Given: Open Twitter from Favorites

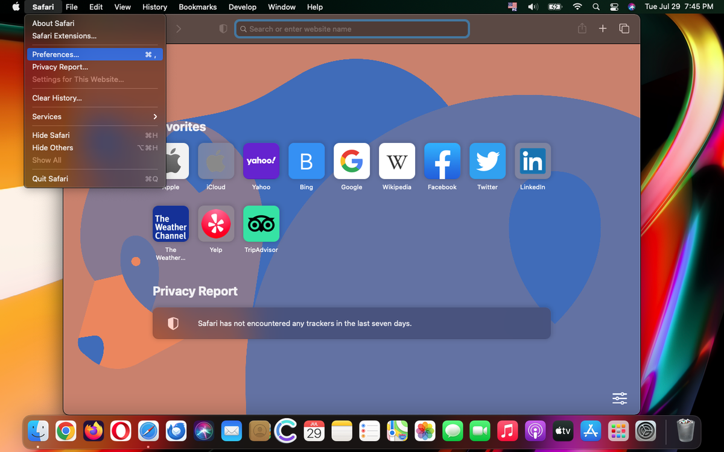Looking at the screenshot, I should click(x=487, y=161).
